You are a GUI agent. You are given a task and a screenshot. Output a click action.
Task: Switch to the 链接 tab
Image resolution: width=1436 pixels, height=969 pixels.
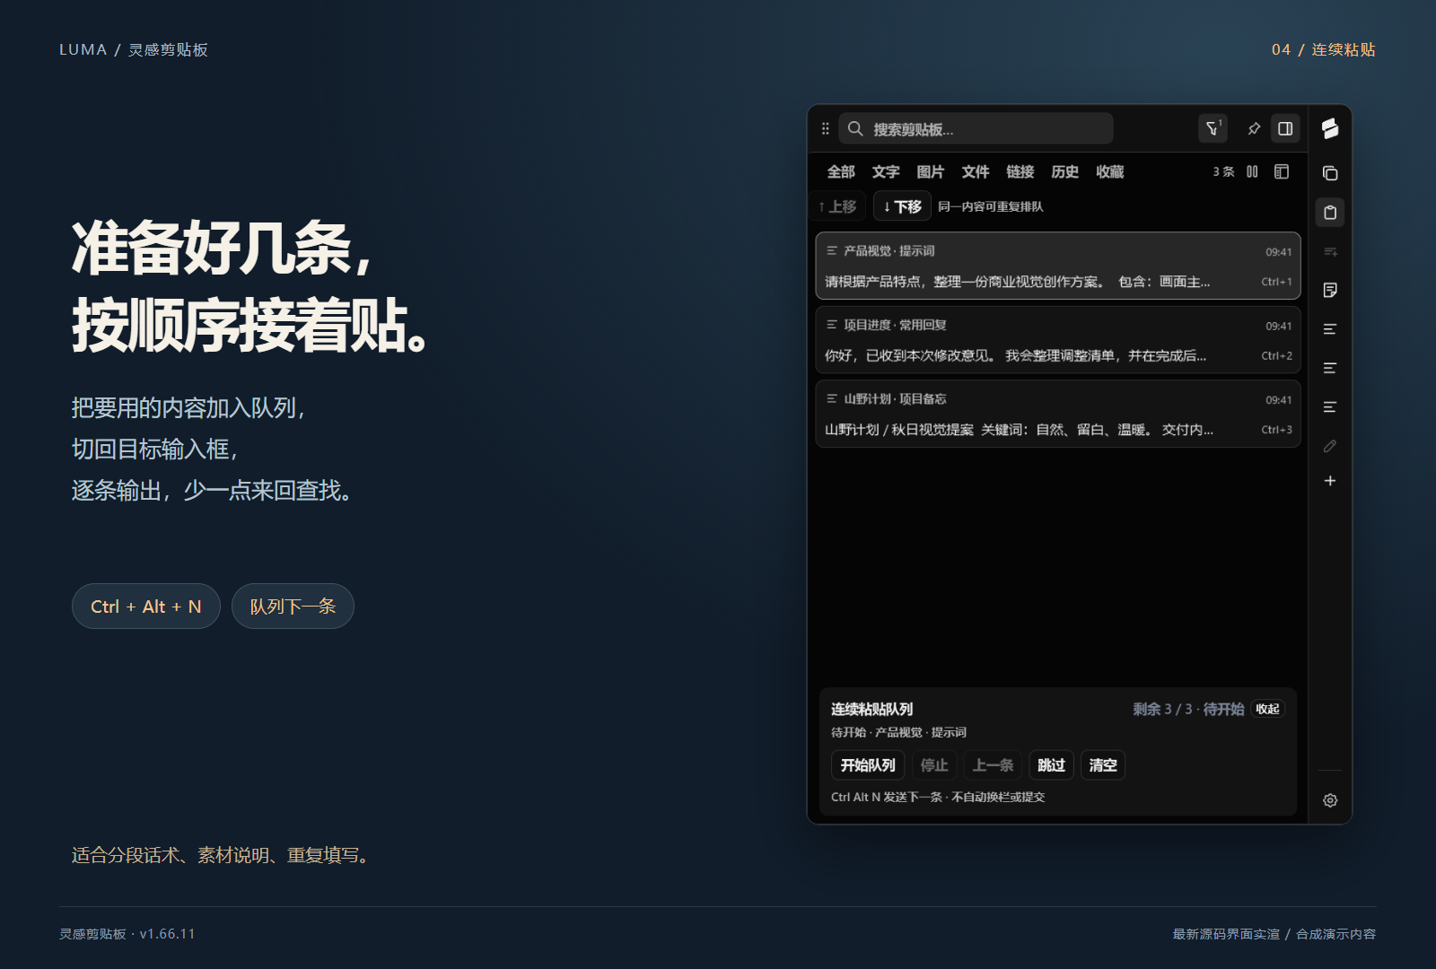[1020, 171]
